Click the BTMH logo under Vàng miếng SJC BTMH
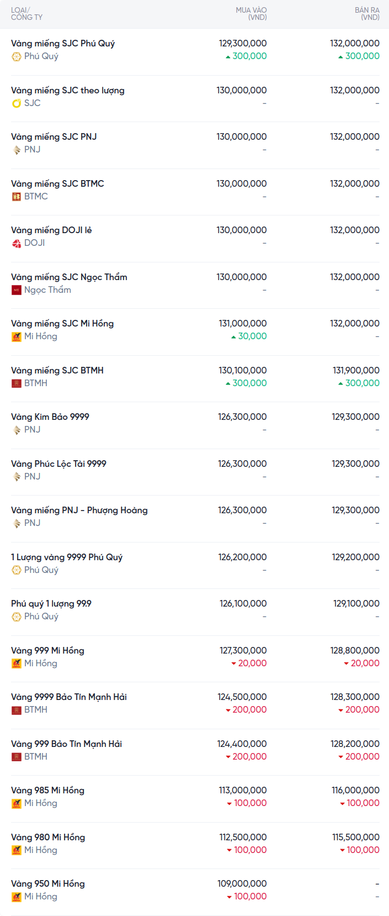 [x=17, y=383]
